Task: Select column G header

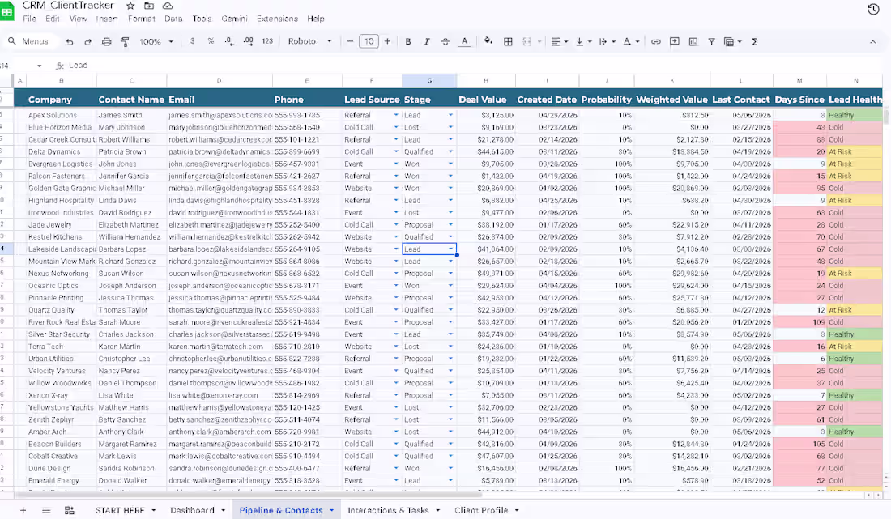Action: click(429, 81)
